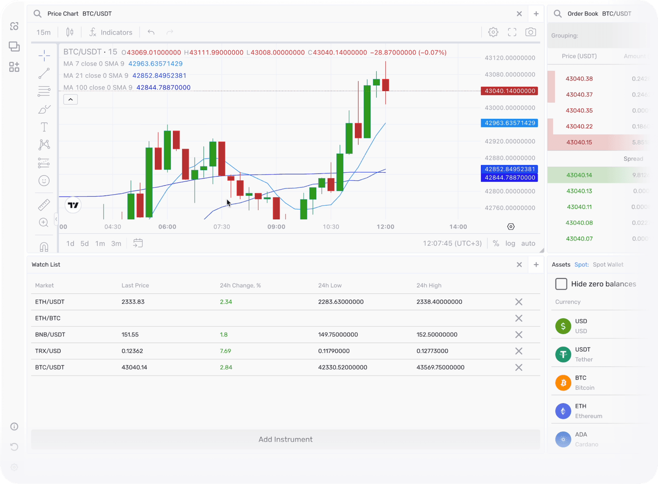Toggle the magnet snap mode

pyautogui.click(x=44, y=247)
